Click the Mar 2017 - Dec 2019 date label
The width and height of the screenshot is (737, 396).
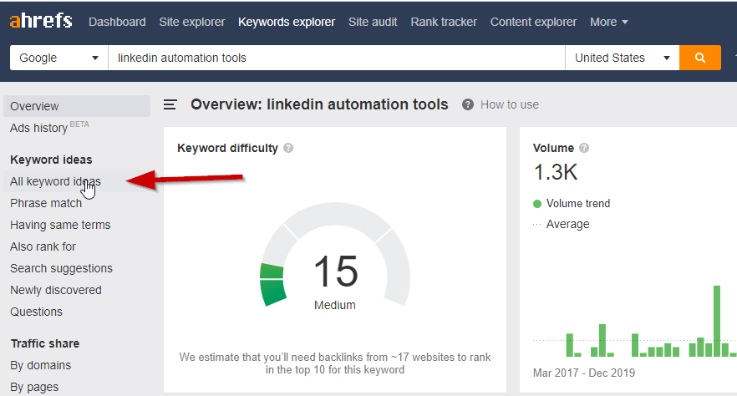(584, 373)
